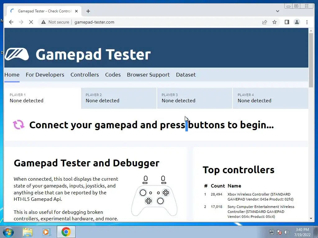Click the Xbox Wireless Controller row name
Screen dimensions: 318x238
261,197
